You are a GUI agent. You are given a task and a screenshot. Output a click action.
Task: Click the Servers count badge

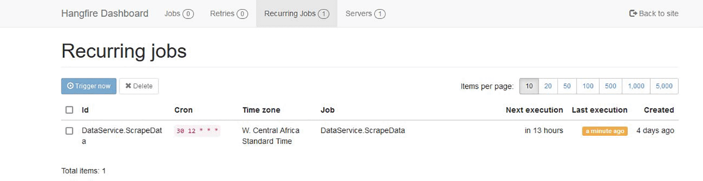click(380, 14)
